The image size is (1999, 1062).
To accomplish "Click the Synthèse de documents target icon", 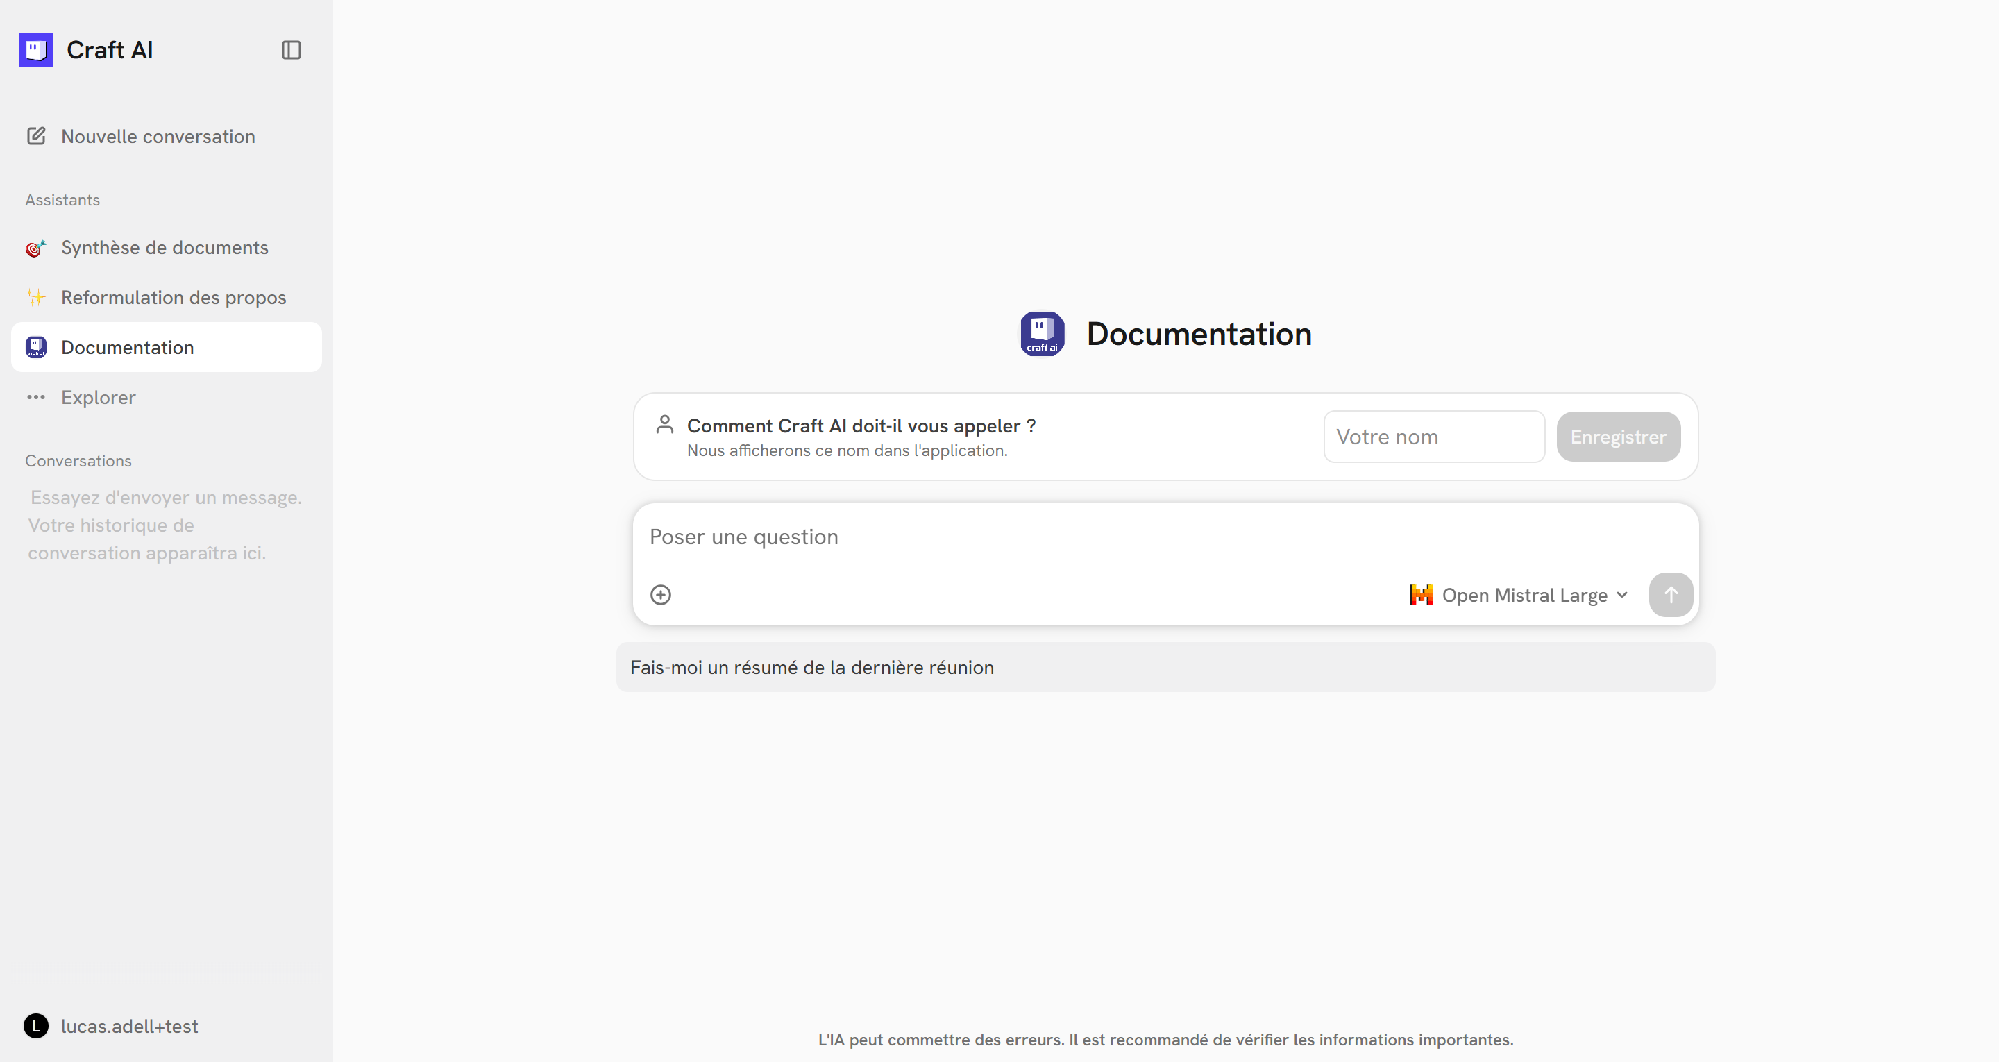I will point(35,248).
